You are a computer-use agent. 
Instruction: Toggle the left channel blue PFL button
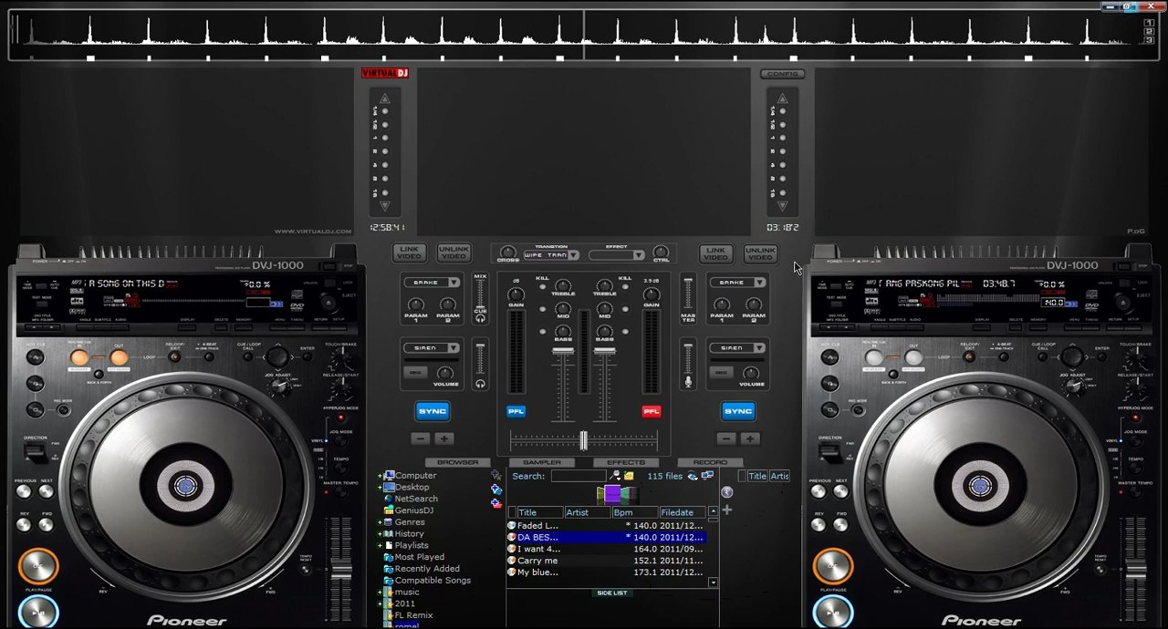pos(516,411)
